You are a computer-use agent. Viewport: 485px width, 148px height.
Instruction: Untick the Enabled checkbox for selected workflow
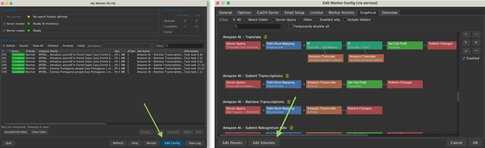[x=464, y=58]
